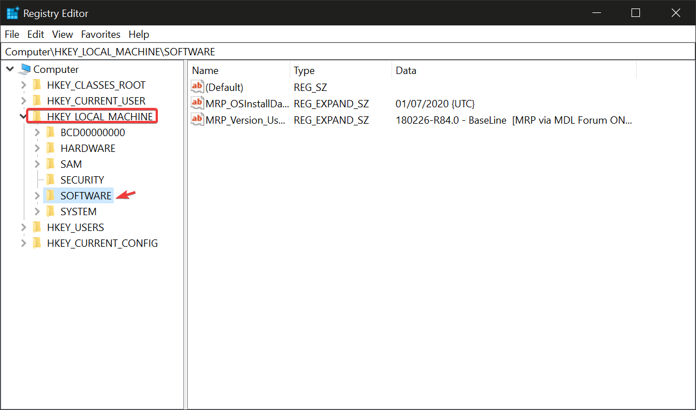Screen dimensions: 696x410
Task: Expand the HKEY_USERS chevron
Action: click(x=23, y=228)
